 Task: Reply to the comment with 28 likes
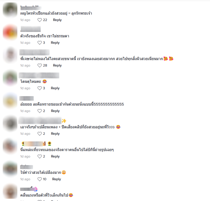pos(57,65)
